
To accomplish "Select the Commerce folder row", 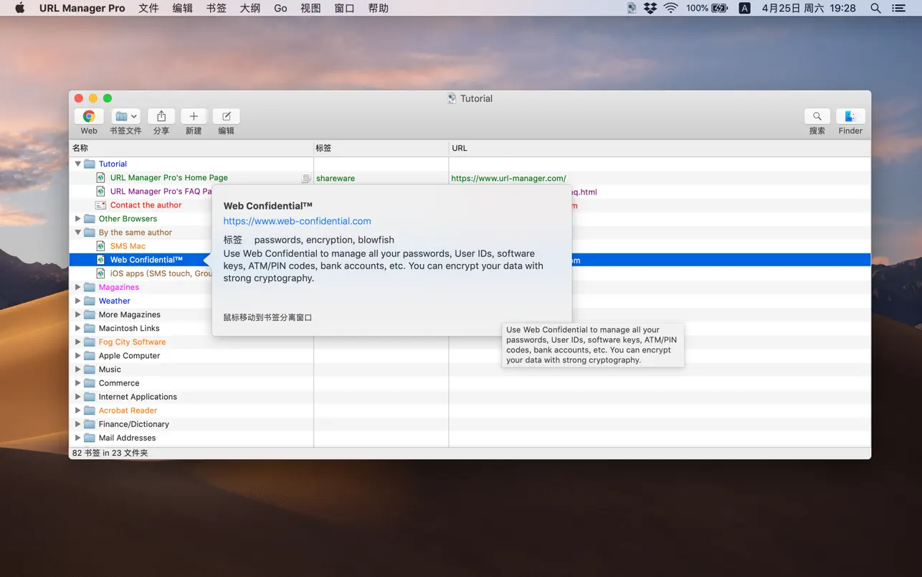I will tap(470, 383).
